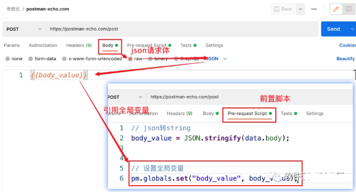356x194 pixels.
Task: Open the Authorization tab
Action: pyautogui.click(x=43, y=45)
